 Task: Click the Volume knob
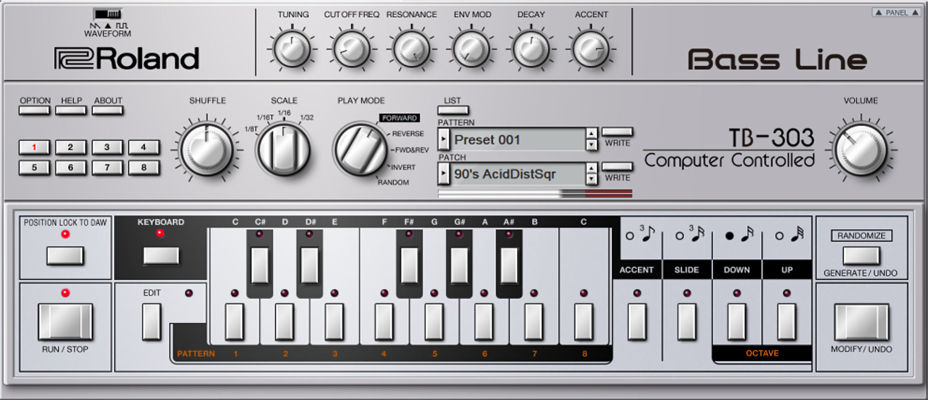pyautogui.click(x=861, y=150)
